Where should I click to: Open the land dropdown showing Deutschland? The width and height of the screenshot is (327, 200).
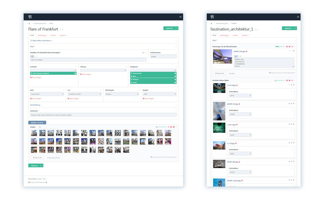pos(46,94)
